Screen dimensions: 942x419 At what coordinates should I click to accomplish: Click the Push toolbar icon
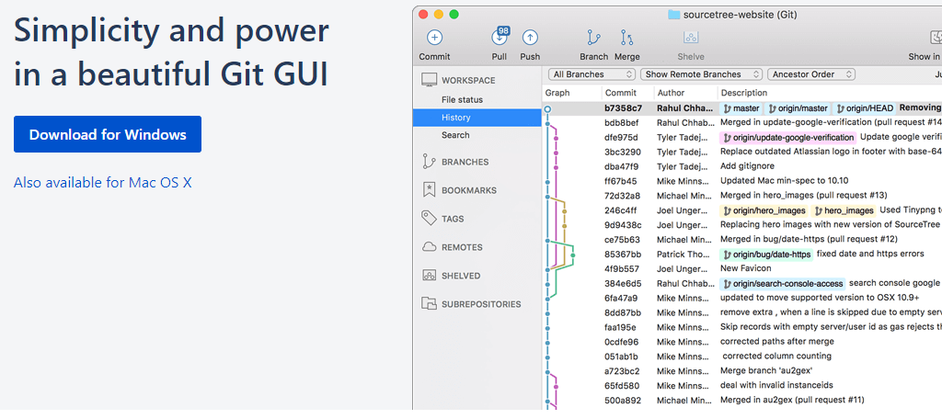529,38
